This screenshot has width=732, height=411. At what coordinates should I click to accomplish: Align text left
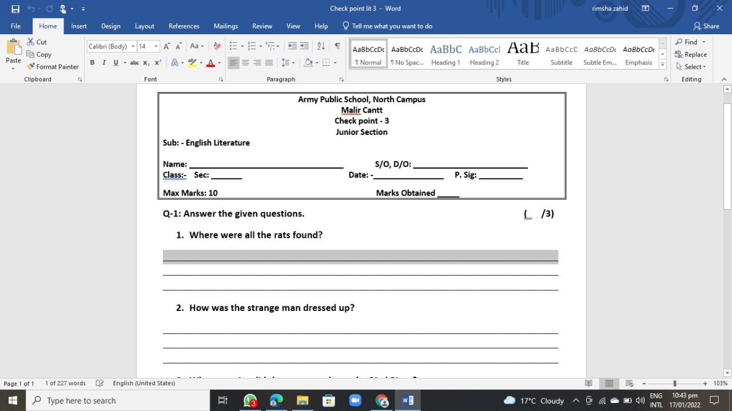point(233,63)
